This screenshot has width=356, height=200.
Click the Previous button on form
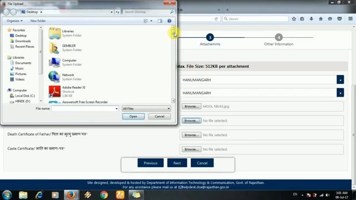tap(150, 163)
